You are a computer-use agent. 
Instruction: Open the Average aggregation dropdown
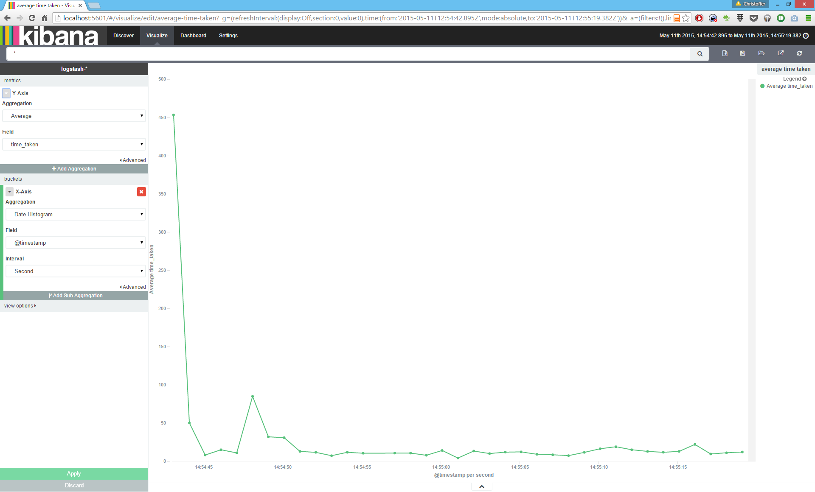coord(74,116)
